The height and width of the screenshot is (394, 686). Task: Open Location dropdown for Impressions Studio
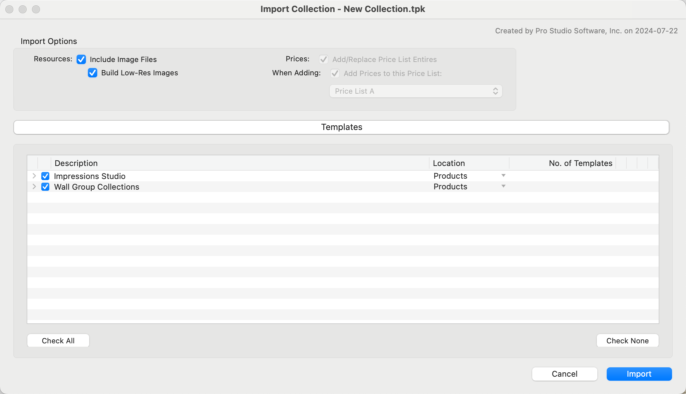(503, 176)
